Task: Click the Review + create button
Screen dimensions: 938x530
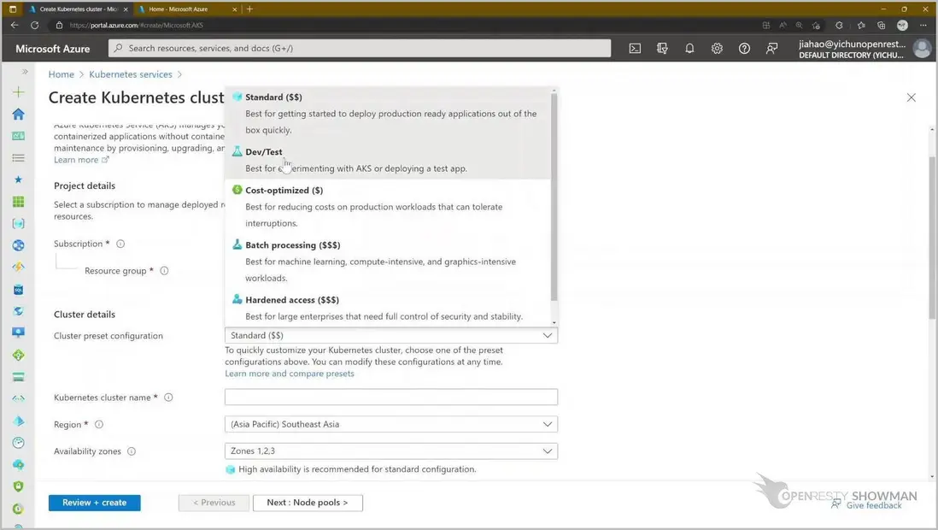Action: (x=95, y=503)
